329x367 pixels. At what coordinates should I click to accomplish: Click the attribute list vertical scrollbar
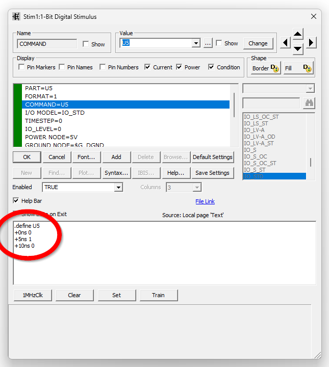[x=234, y=102]
